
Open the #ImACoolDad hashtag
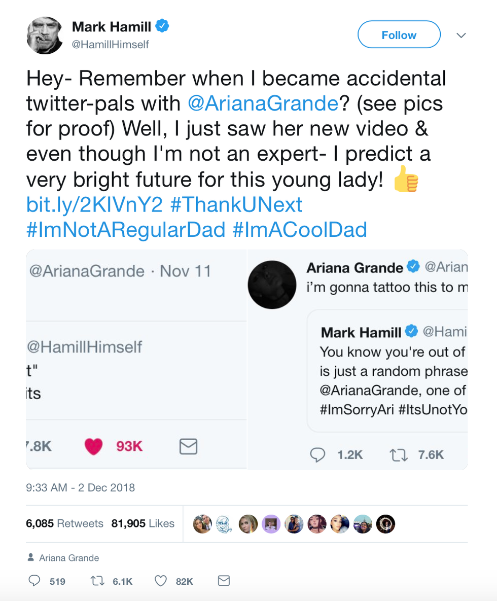(x=299, y=230)
